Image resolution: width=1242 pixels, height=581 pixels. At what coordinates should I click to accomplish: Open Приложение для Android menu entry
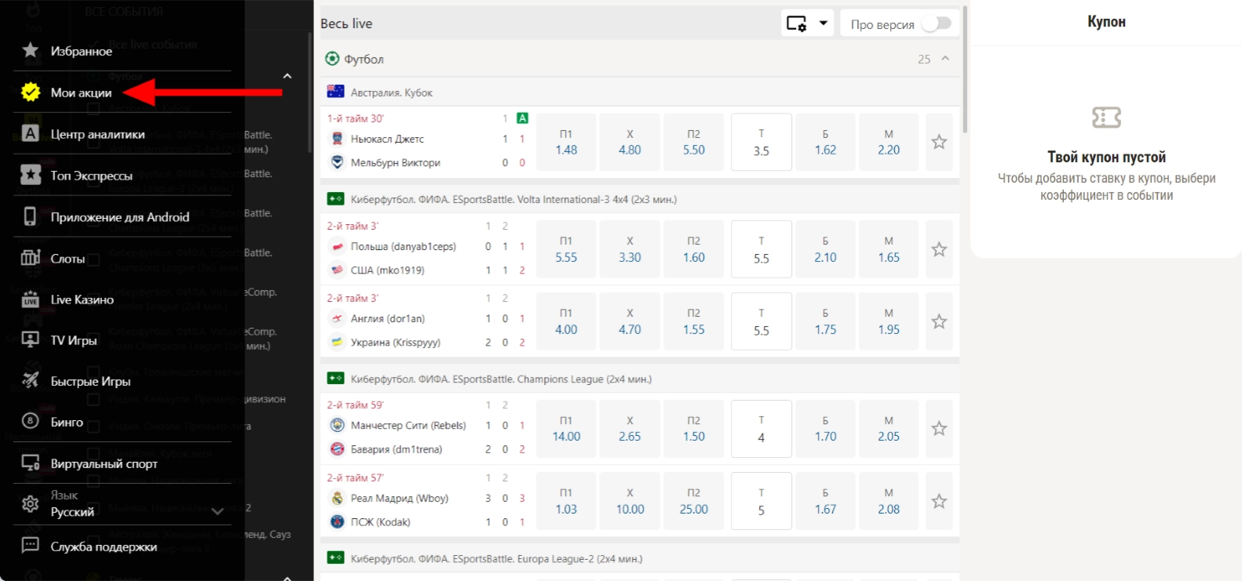click(122, 216)
